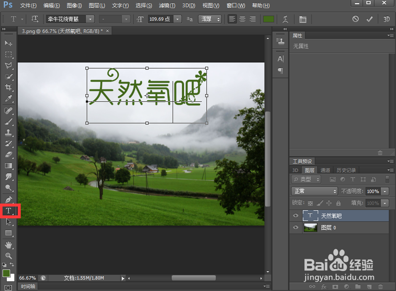This screenshot has height=291, width=396.
Task: Switch to the 通道 panel tab
Action: 325,170
